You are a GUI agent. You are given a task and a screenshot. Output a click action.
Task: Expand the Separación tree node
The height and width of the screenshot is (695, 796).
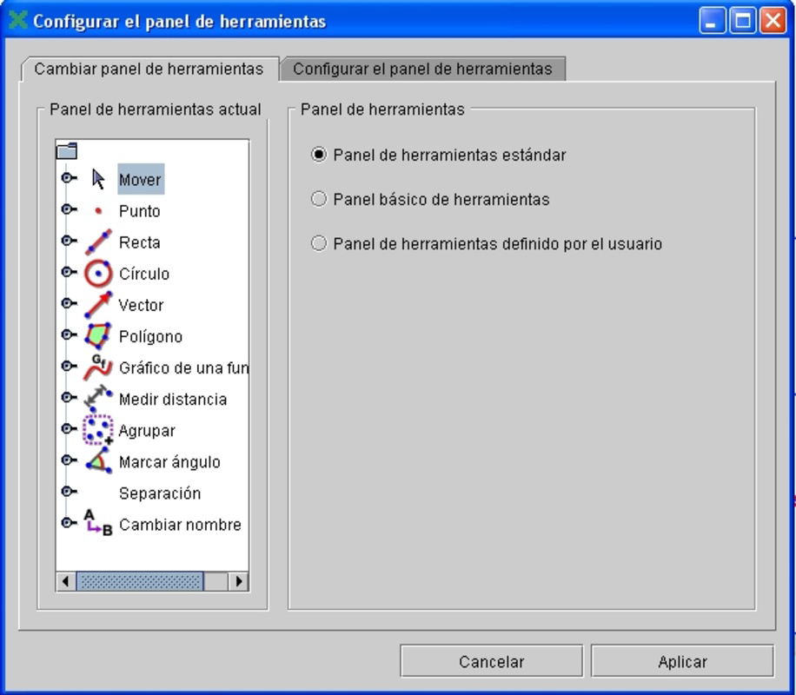pos(69,492)
